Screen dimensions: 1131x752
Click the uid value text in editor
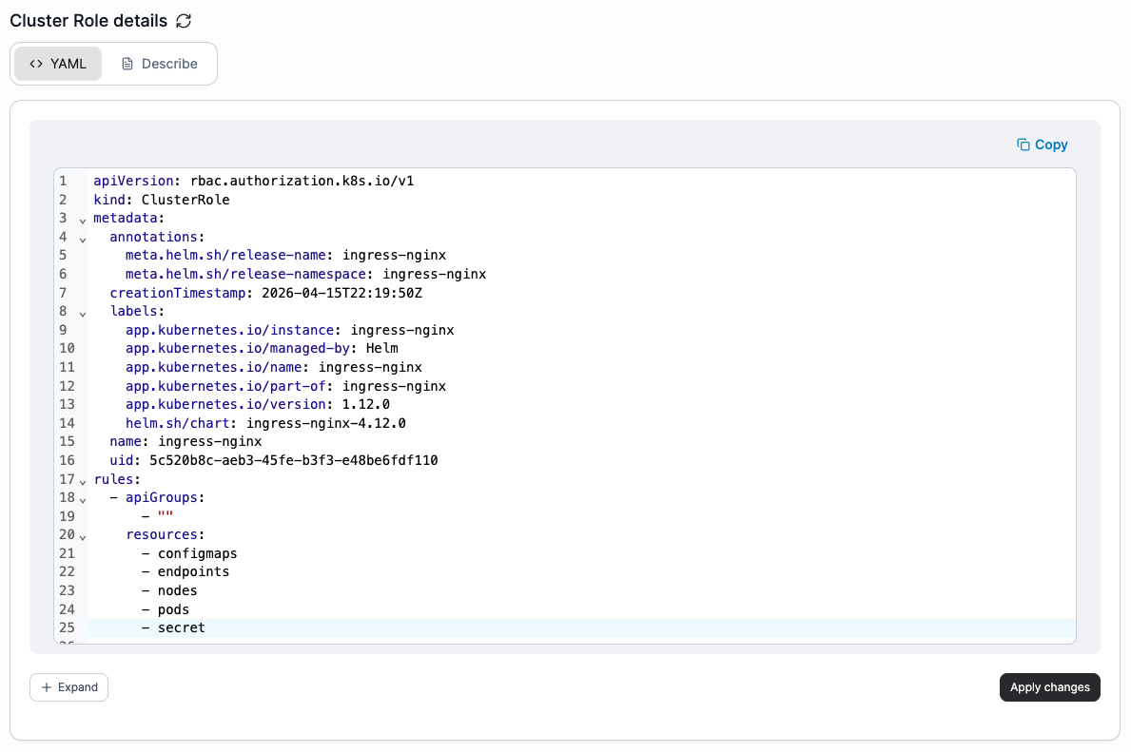pyautogui.click(x=294, y=460)
